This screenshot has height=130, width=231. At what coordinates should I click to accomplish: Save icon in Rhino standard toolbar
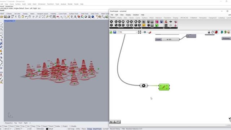point(5,17)
